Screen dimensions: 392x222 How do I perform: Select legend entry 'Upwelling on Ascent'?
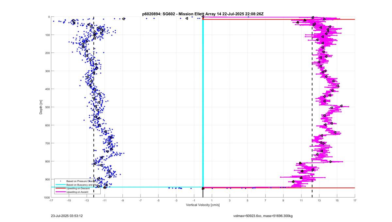(77, 192)
